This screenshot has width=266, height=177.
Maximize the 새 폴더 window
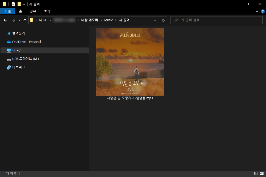(247, 4)
